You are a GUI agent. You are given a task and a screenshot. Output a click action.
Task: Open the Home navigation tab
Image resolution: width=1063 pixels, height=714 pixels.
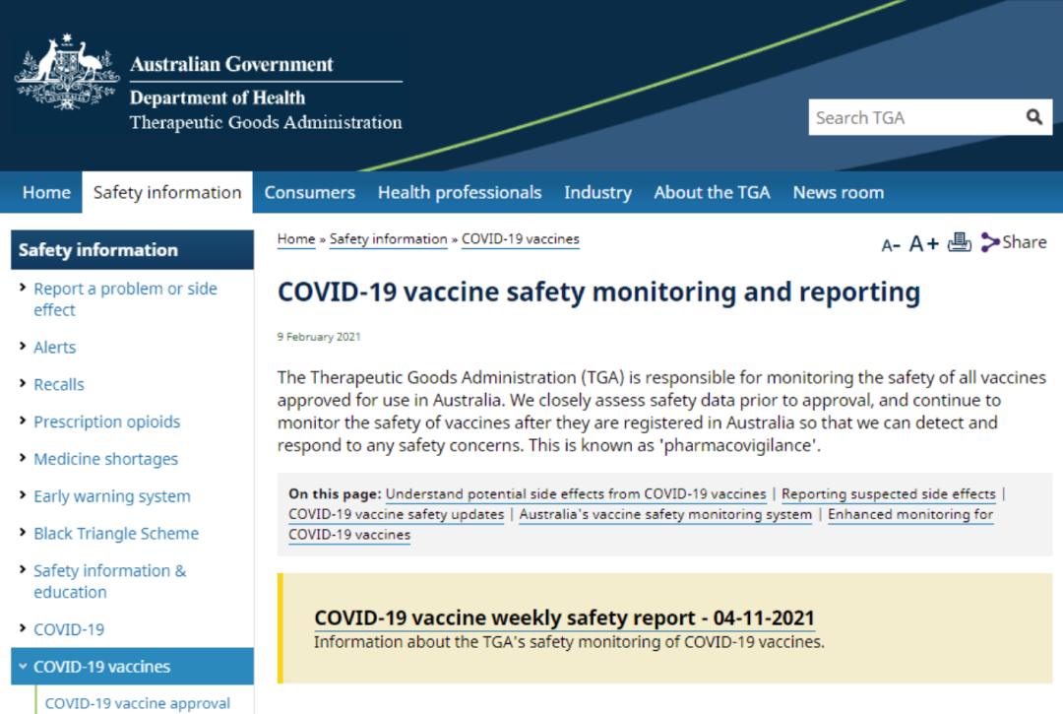tap(46, 193)
